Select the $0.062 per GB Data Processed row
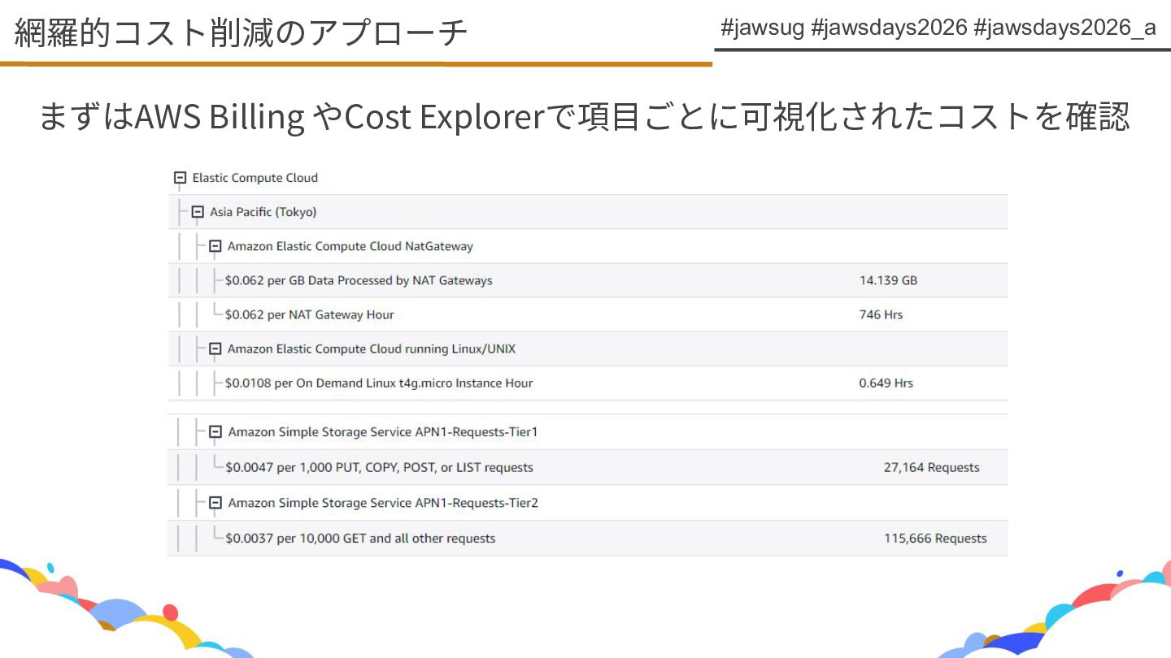 click(x=588, y=280)
